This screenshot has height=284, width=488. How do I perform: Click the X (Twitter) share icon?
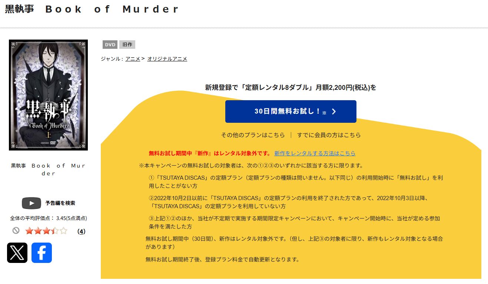point(17,253)
